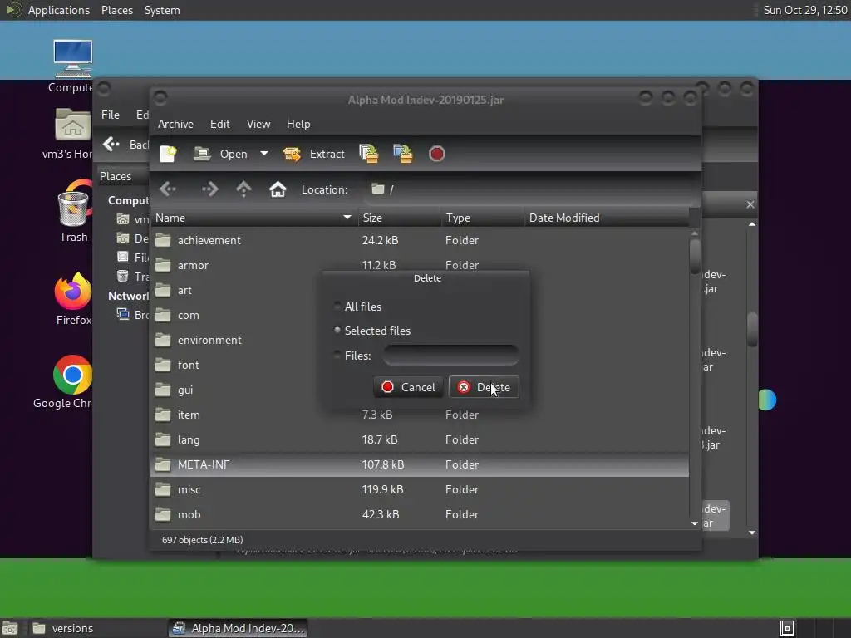Sort by the Type column header

click(x=483, y=218)
